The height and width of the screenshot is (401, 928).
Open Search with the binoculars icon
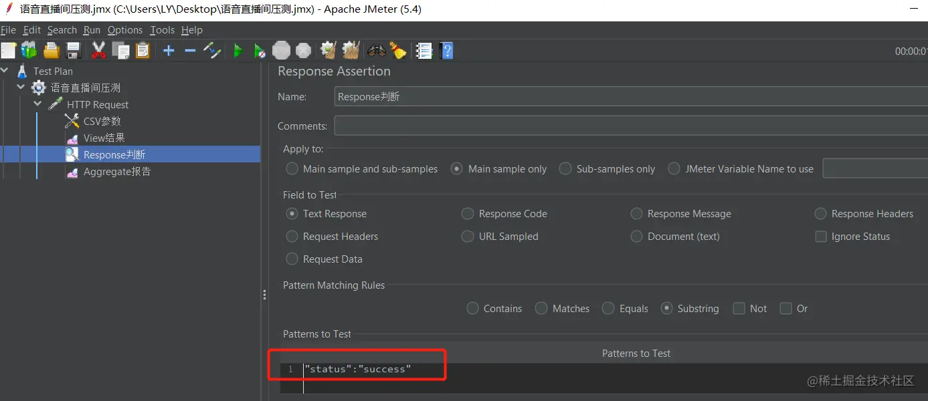(377, 50)
